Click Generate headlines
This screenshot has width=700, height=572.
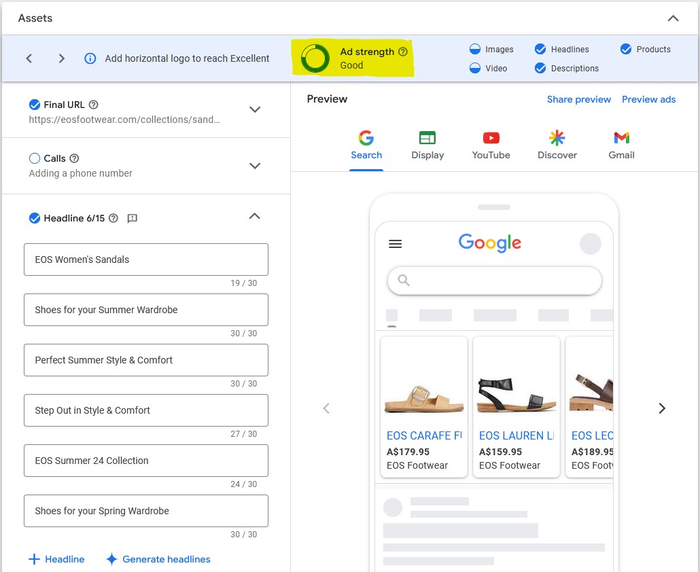tap(158, 559)
